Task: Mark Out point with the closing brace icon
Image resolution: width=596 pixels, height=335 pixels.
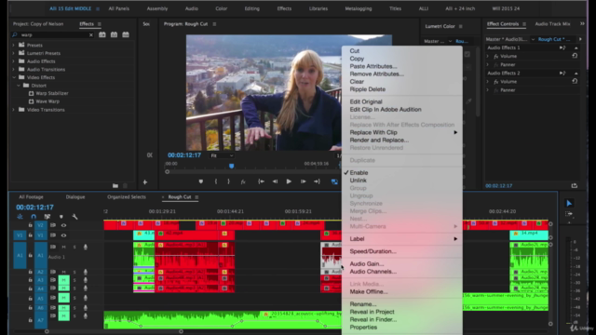Action: 228,181
